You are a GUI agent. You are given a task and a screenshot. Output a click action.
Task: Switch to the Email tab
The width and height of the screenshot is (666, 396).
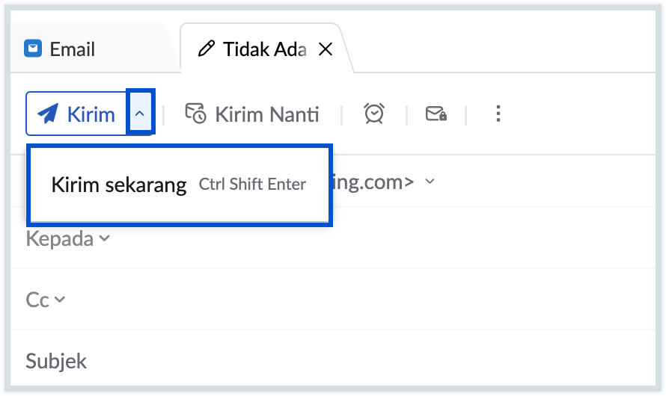pyautogui.click(x=72, y=49)
